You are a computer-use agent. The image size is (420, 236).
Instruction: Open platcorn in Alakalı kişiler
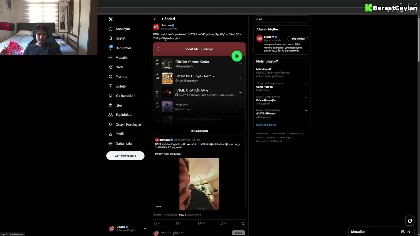pos(269,37)
